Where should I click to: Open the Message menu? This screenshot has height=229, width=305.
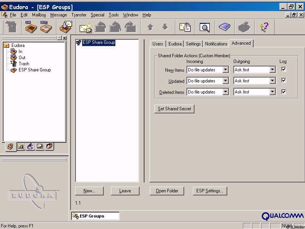[x=59, y=15]
